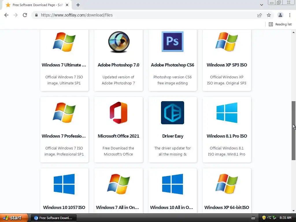Click the network connection tray icon
Screen dimensions: 296x222
pos(269,218)
